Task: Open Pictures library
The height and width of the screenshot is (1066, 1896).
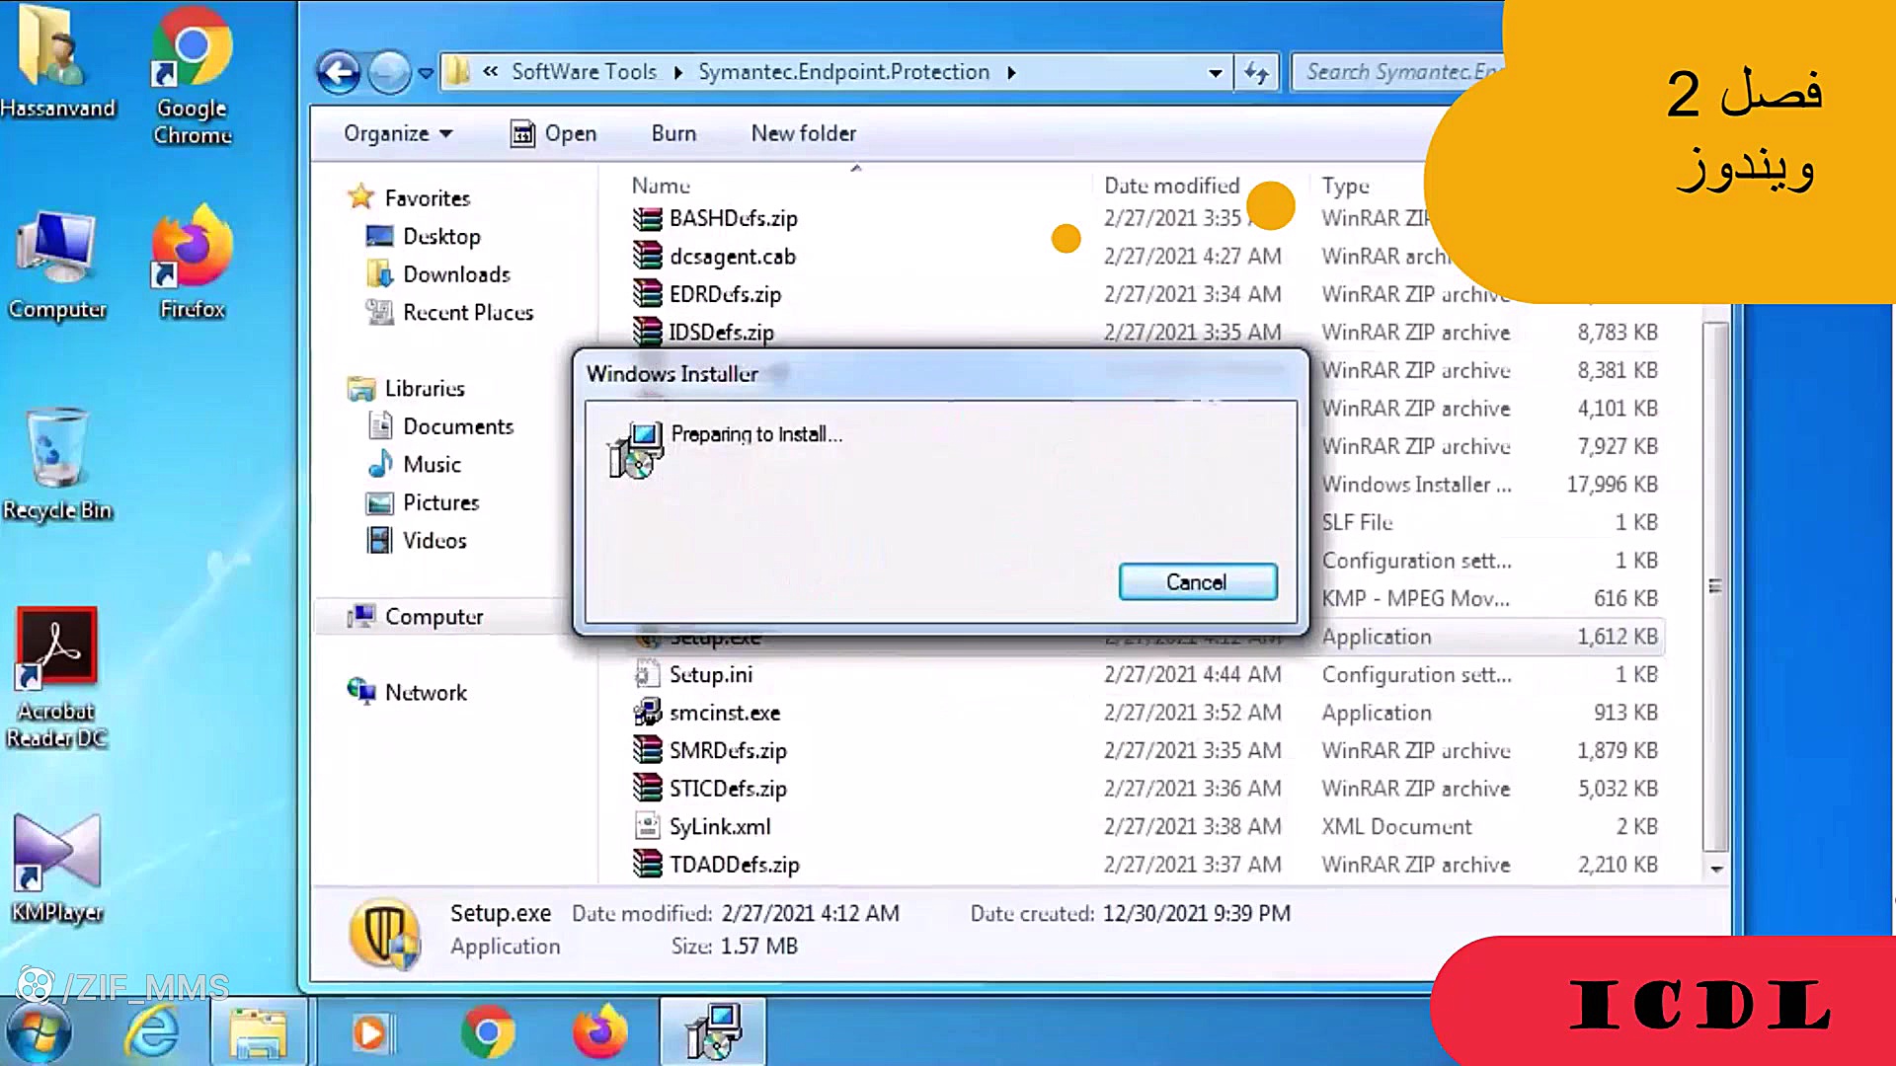Action: pos(440,502)
